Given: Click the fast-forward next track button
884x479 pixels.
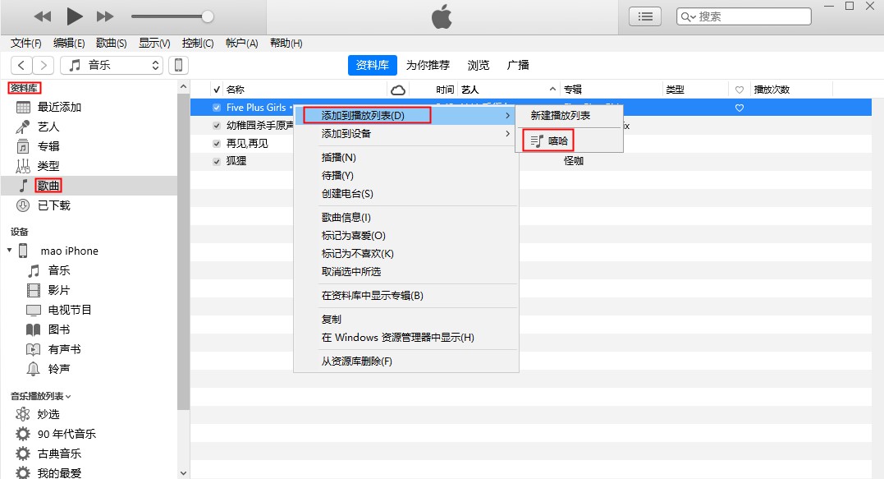Looking at the screenshot, I should 105,17.
